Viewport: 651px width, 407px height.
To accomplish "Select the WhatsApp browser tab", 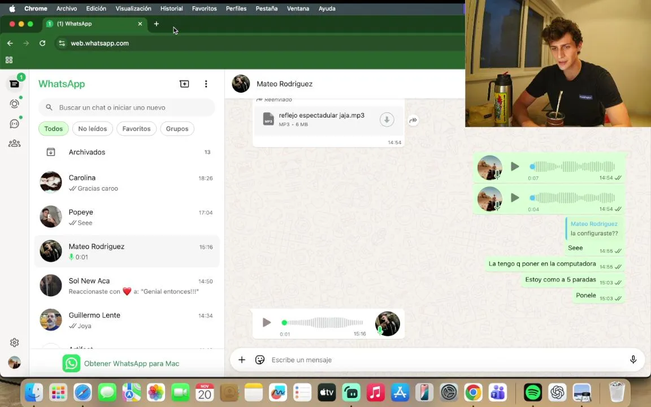I will (x=95, y=24).
